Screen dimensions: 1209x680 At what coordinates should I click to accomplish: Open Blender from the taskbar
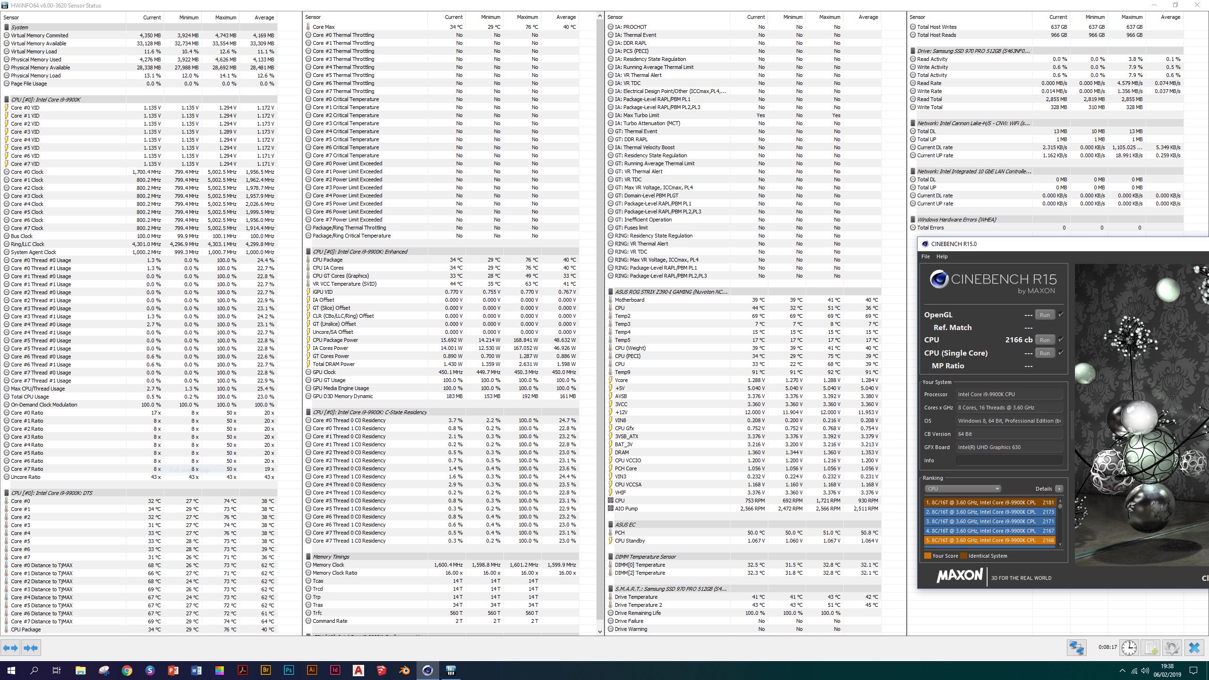[x=404, y=670]
